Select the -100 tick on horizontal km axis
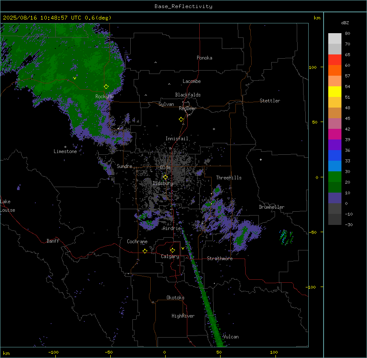Viewport: 367px width, 358px height. point(53,352)
